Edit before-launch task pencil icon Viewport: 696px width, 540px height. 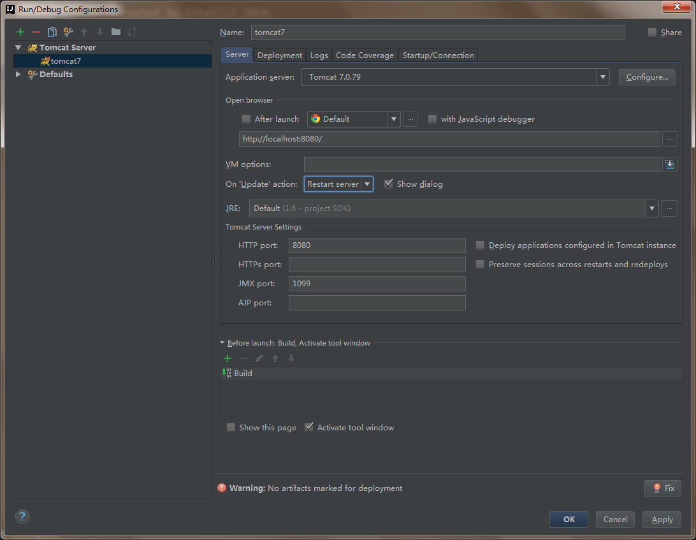coord(259,358)
